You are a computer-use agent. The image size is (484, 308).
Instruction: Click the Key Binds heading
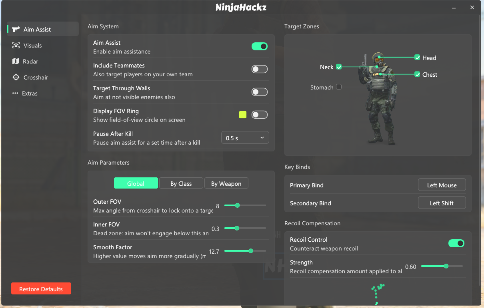(x=297, y=167)
